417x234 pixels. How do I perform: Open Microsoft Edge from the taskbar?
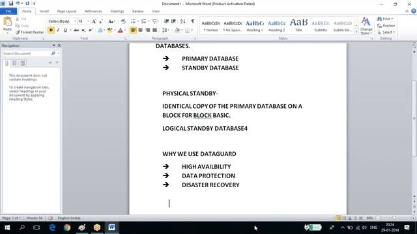(x=52, y=227)
